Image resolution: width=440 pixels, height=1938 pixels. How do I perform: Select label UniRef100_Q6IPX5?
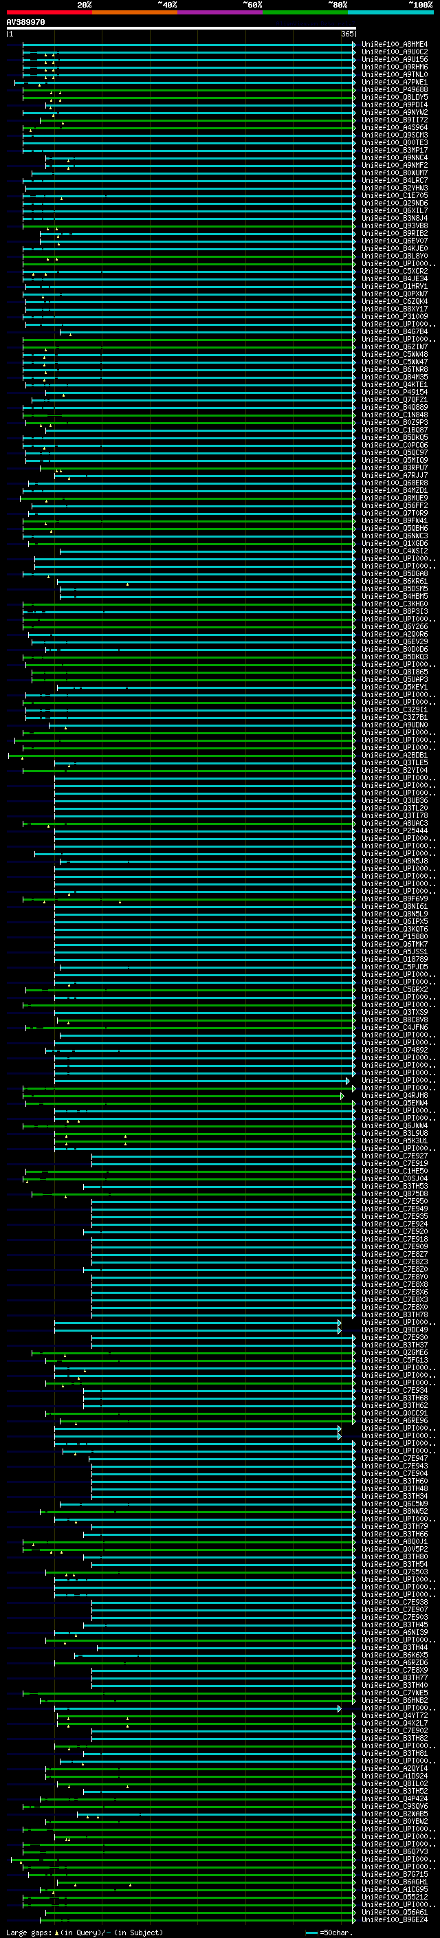394,921
